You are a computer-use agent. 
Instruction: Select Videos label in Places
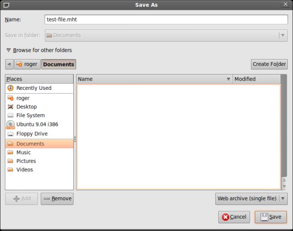pyautogui.click(x=25, y=169)
